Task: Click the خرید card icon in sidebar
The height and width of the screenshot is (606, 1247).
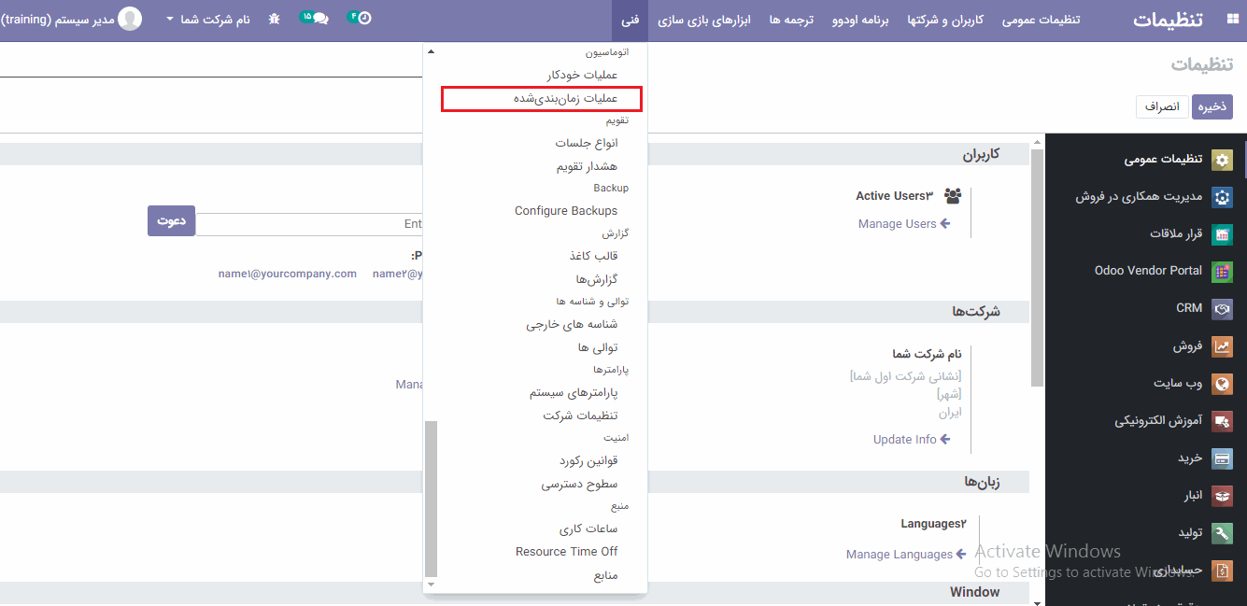Action: (x=1222, y=458)
